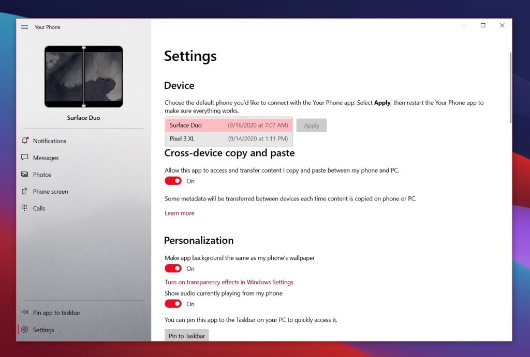The image size is (530, 357).
Task: Open the Notifications section
Action: [x=83, y=141]
